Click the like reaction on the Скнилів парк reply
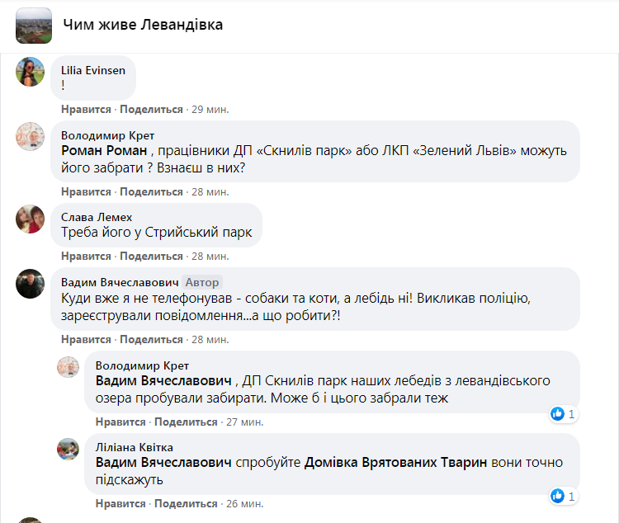Viewport: 619px width, 523px height. tap(559, 413)
